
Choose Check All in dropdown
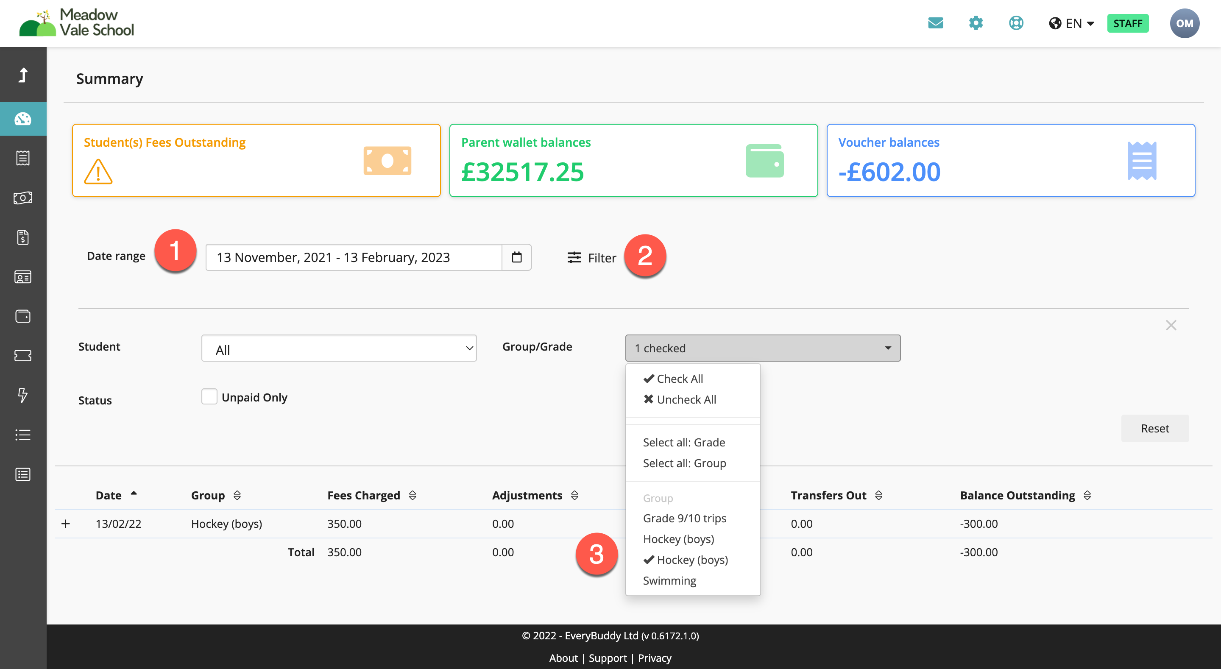(673, 379)
